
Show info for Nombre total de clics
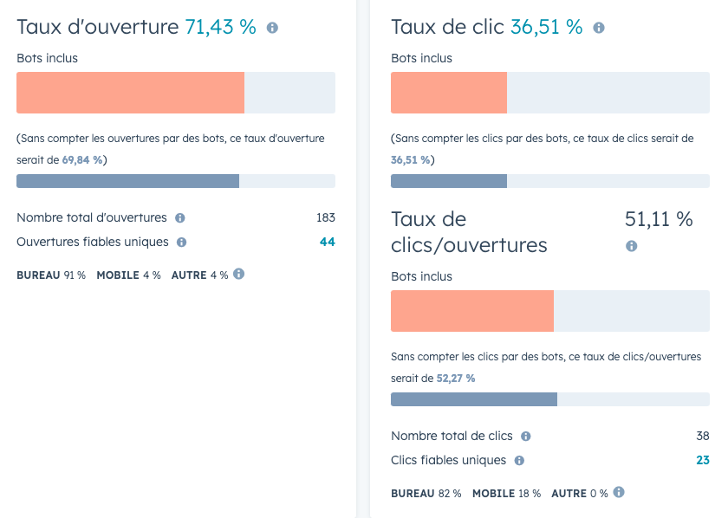526,437
